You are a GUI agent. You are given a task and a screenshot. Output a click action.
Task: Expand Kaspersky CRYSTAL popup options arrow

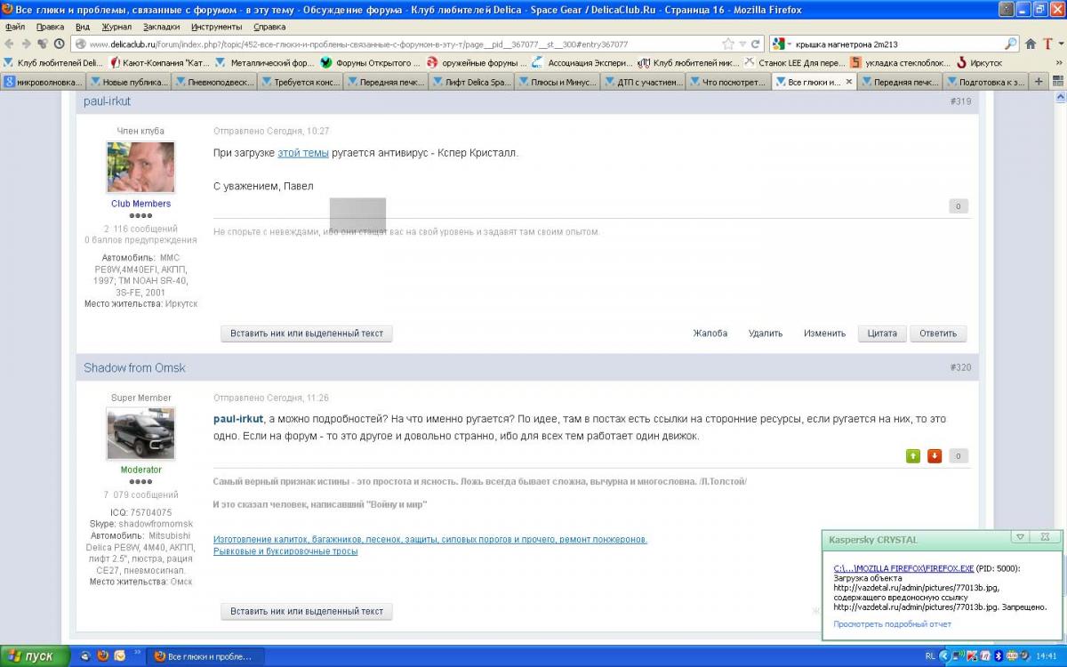(x=1021, y=537)
